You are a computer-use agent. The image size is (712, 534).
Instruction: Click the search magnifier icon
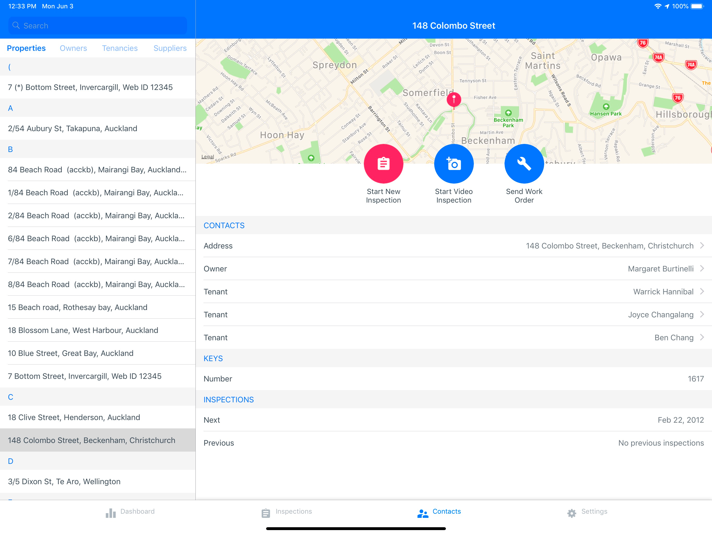tap(16, 26)
